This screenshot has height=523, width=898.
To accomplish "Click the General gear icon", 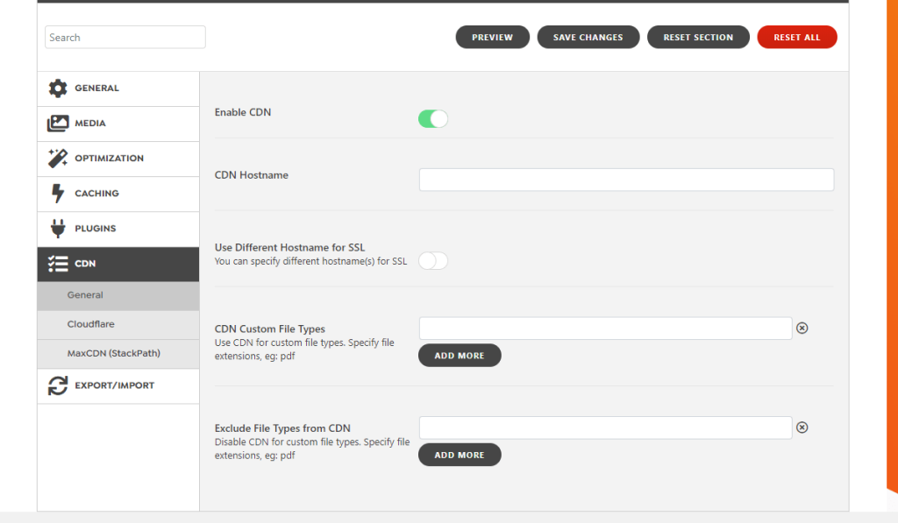I will tap(58, 88).
